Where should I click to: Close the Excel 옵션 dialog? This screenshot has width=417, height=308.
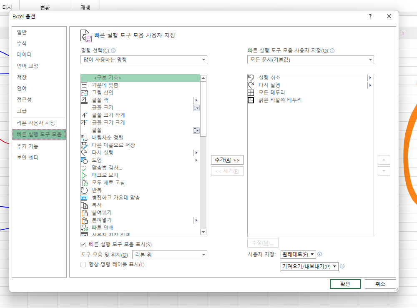pos(389,17)
